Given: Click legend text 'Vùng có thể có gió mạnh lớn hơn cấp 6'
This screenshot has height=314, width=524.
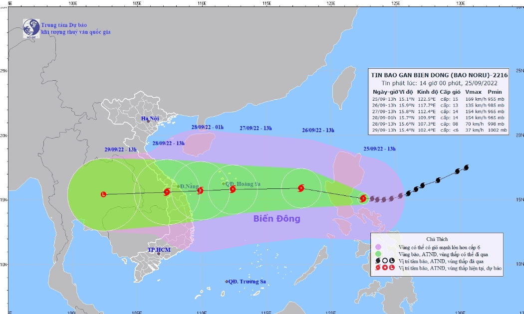Looking at the screenshot, I should (x=439, y=247).
